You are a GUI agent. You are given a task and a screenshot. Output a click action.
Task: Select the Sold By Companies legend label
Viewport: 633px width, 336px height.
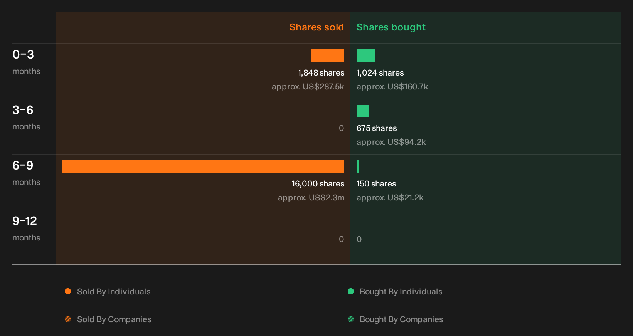(114, 319)
